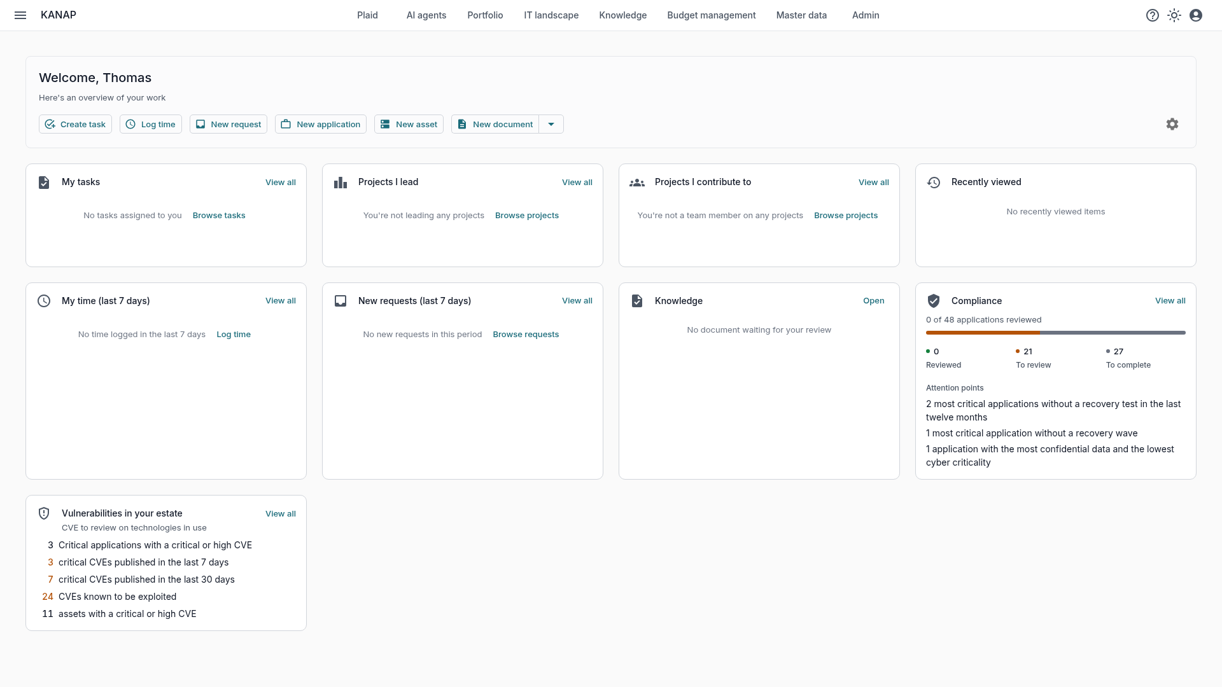Click the compliance review progress bar
This screenshot has height=687, width=1222.
[x=1056, y=333]
